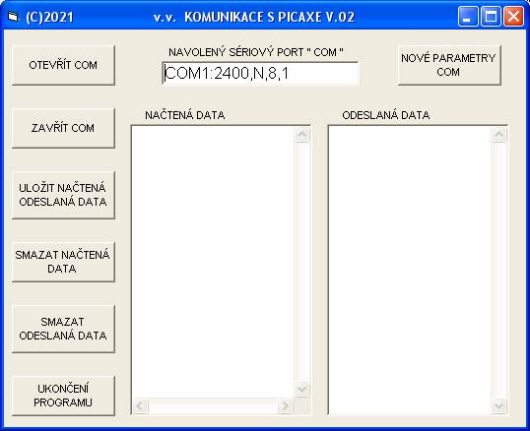The height and width of the screenshot is (431, 530).
Task: Clear received data with SMAZAT NAČTENÁ DATA
Action: (x=64, y=262)
